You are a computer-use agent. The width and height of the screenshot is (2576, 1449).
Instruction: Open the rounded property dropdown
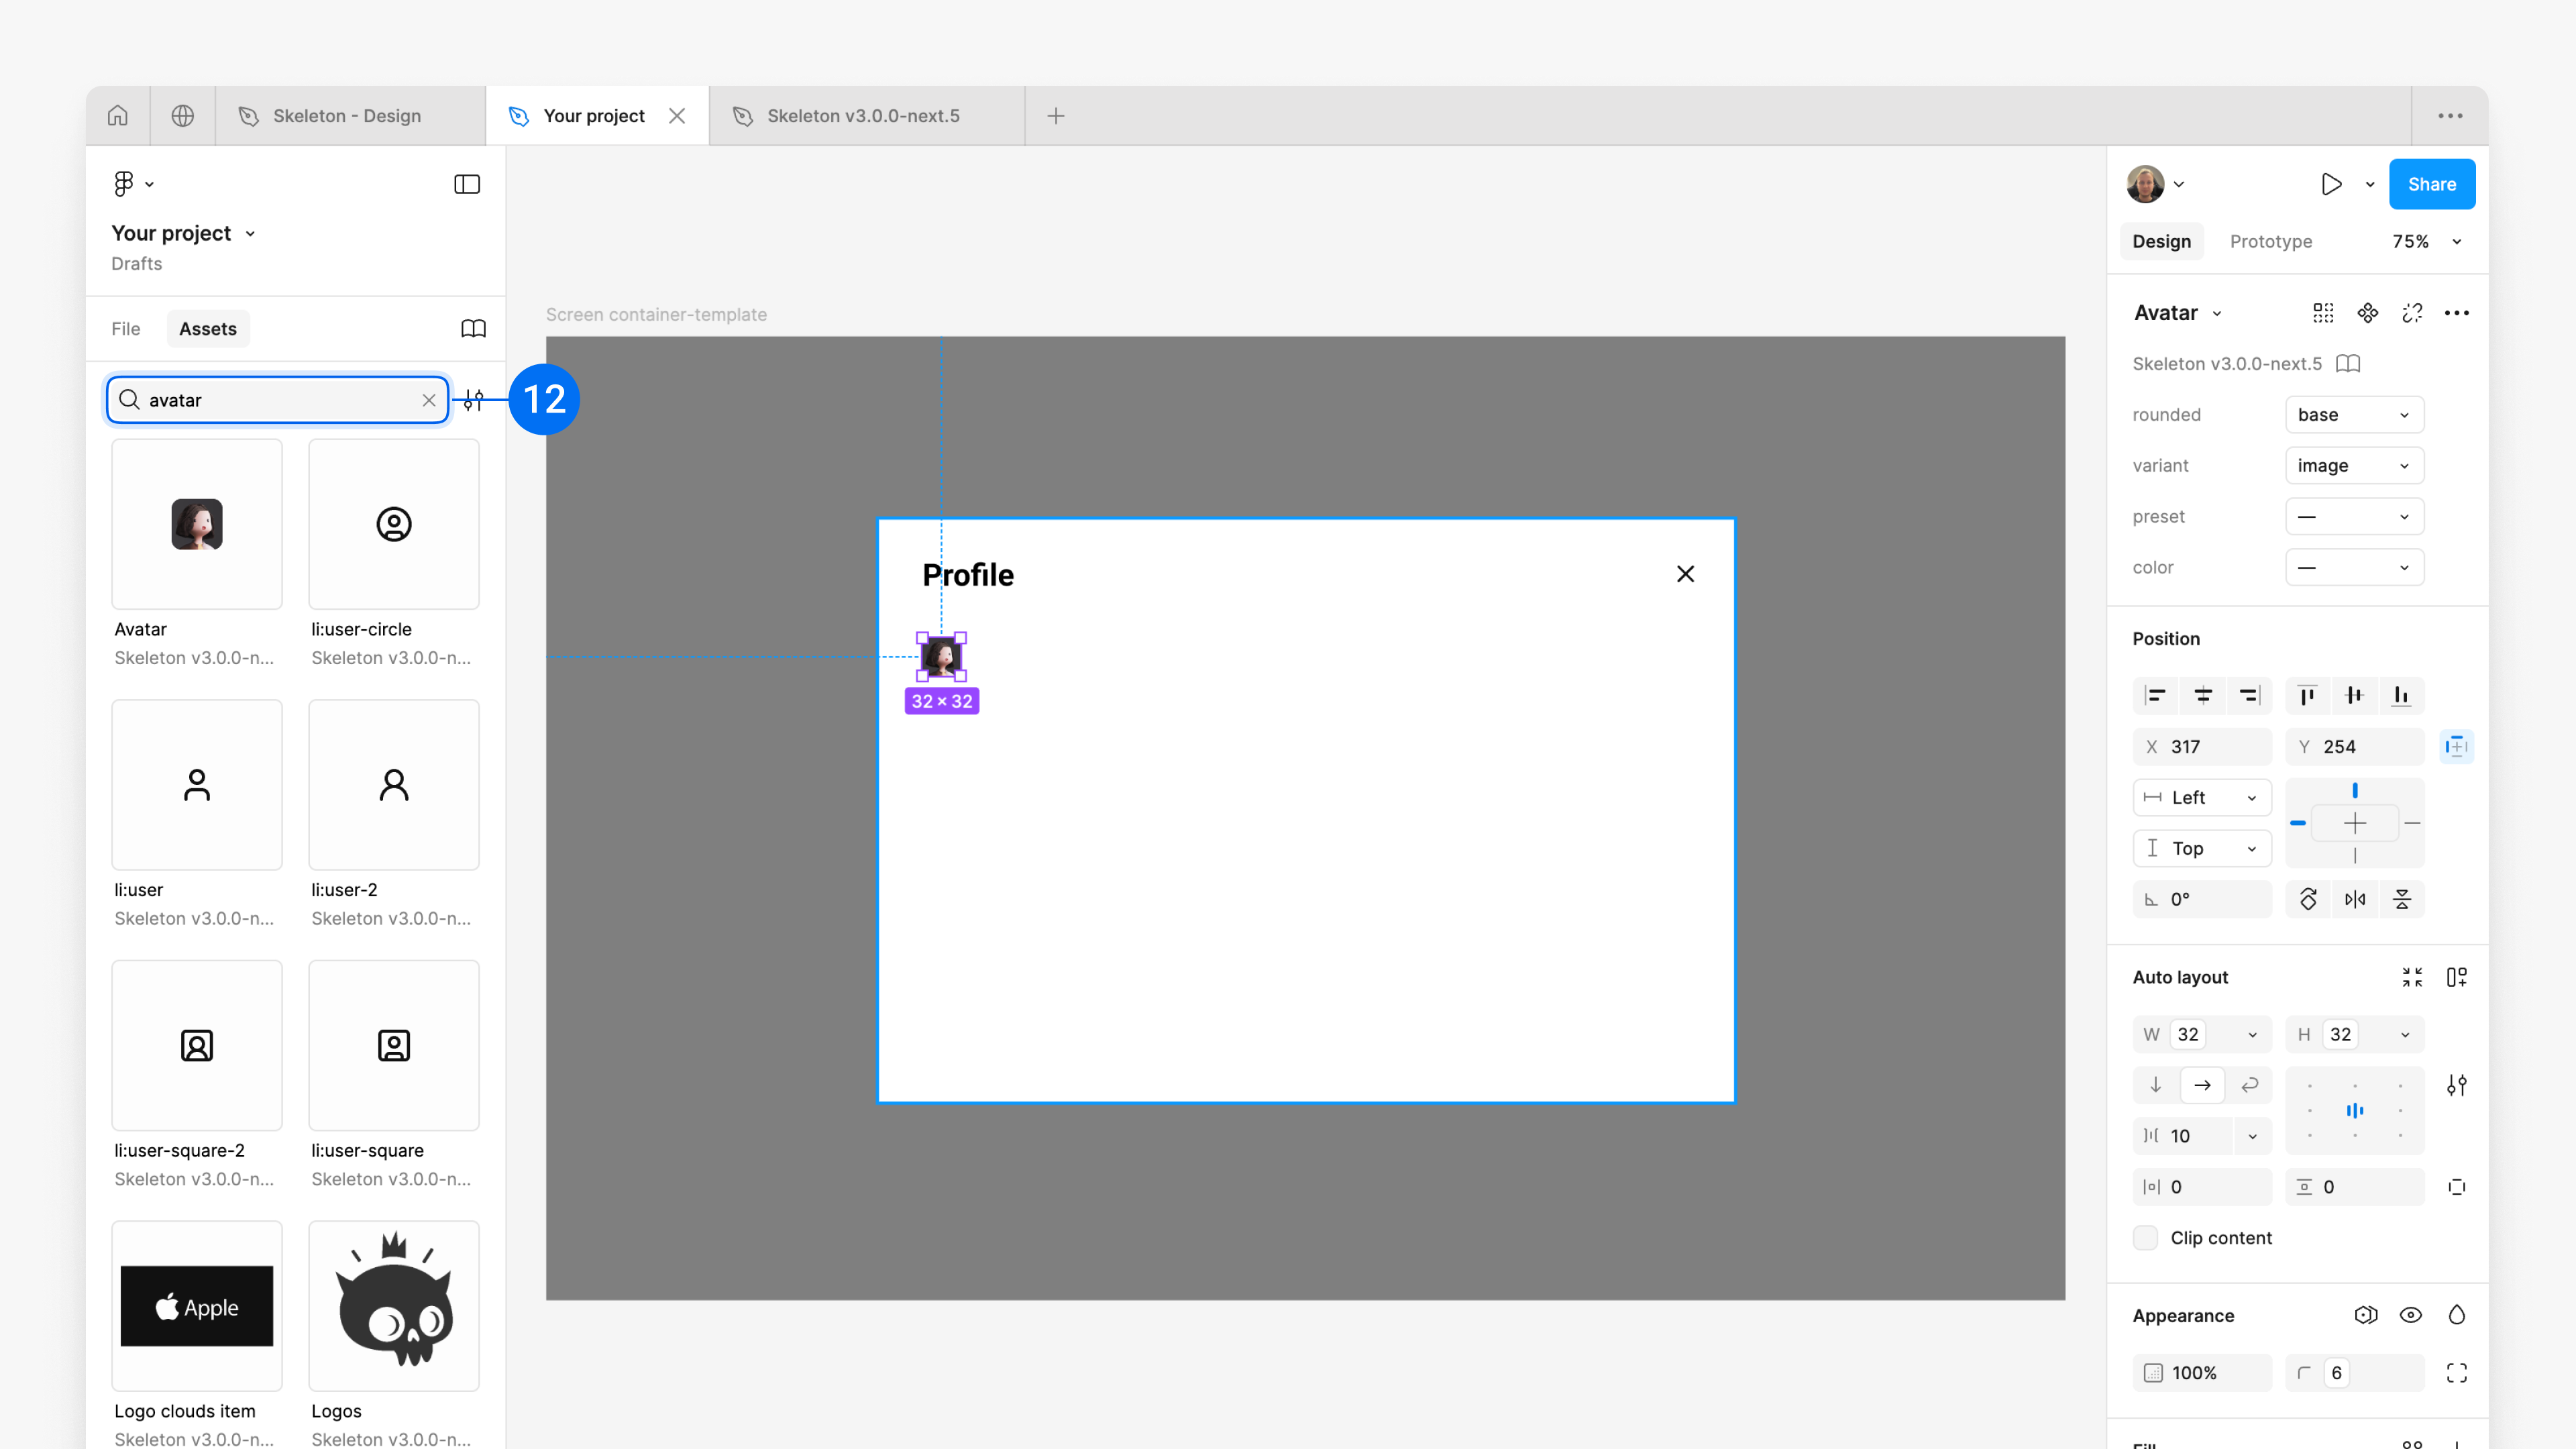point(2354,415)
